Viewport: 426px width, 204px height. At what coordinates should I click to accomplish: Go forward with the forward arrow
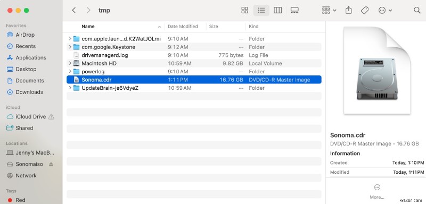pyautogui.click(x=88, y=10)
